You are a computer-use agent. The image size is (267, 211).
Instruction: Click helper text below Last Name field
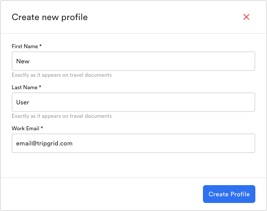(x=62, y=116)
